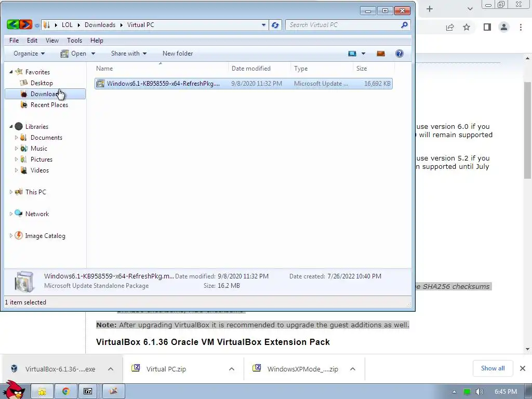532x399 pixels.
Task: Click the Desktop icon in Favorites
Action: pos(24,83)
